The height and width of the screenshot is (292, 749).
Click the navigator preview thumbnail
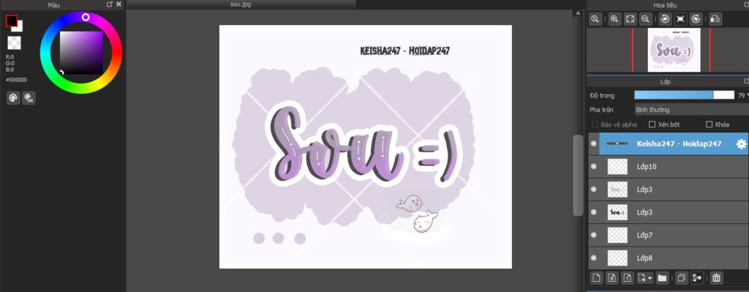(674, 50)
